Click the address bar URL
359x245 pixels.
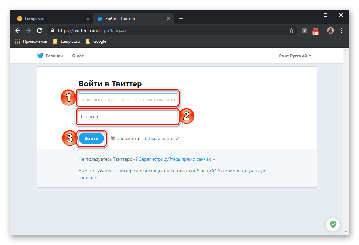click(x=93, y=30)
